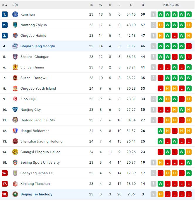Click the rank 16 relegation position badge
The height and width of the screenshot is (201, 196).
[x=5, y=173]
